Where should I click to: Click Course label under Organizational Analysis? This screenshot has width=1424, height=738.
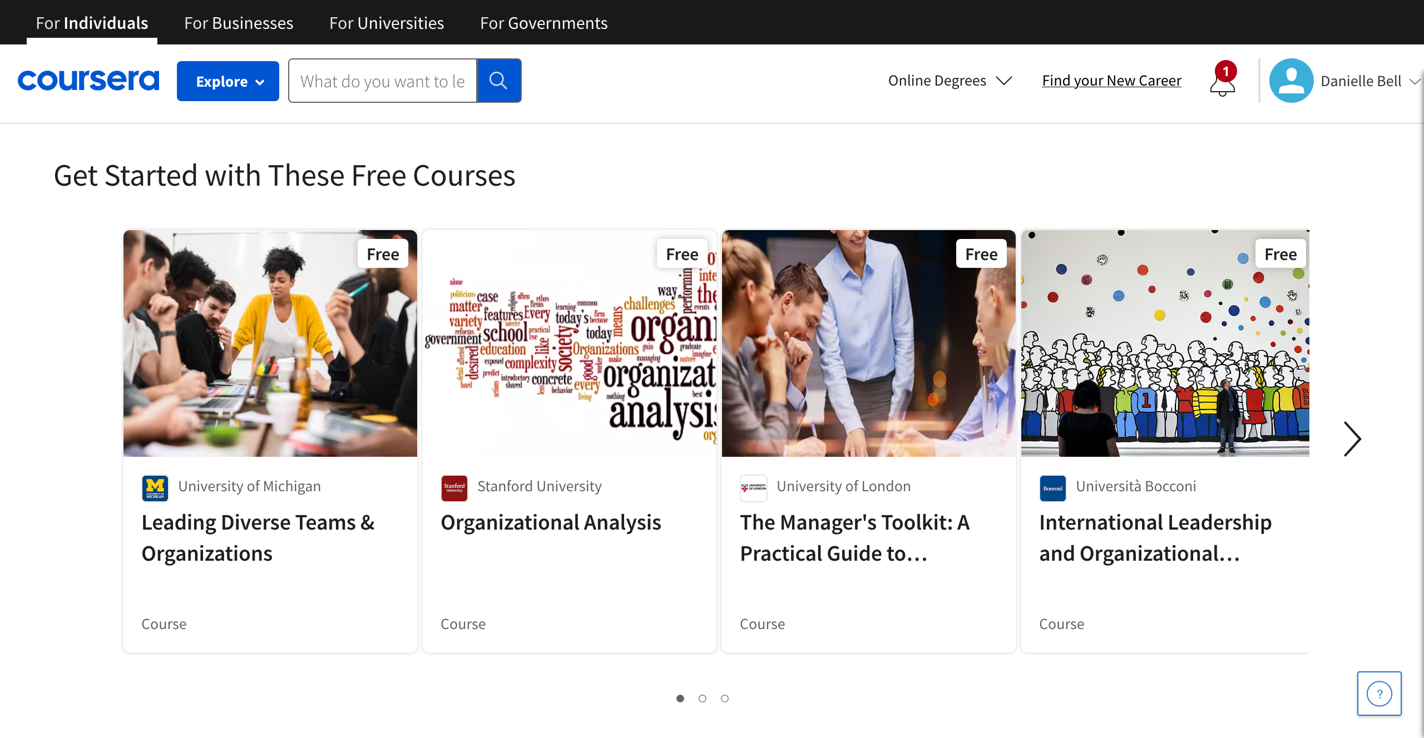click(463, 624)
